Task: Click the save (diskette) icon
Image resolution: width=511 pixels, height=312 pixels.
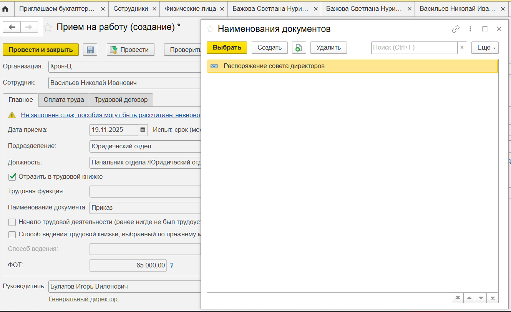Action: coord(90,49)
